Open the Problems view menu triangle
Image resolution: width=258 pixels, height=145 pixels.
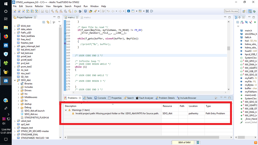click(x=221, y=98)
